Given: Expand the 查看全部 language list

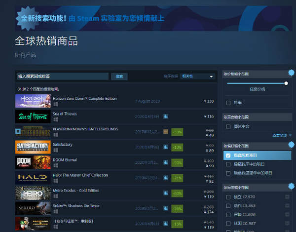Looking at the screenshot, I should click(280, 135).
